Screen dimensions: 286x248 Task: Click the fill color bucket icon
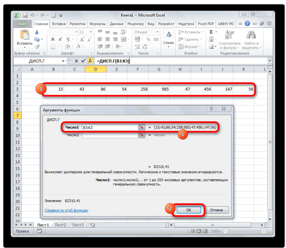pos(68,47)
